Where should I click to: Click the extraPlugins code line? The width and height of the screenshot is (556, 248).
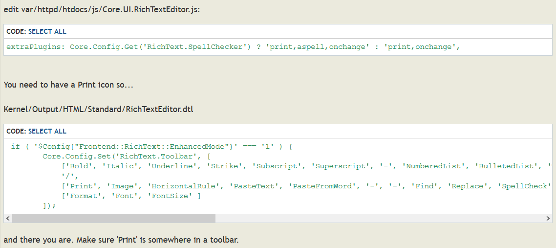(233, 47)
